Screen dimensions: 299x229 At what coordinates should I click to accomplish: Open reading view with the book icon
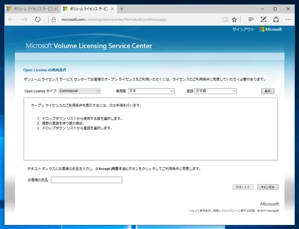tap(225, 19)
